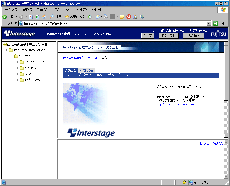The height and width of the screenshot is (186, 230).
Task: Open the History toolbar icon
Action: (x=90, y=17)
